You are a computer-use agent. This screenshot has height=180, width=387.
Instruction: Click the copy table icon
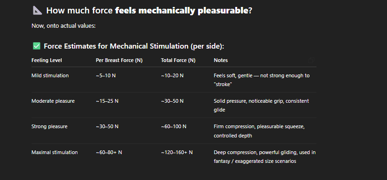[311, 60]
